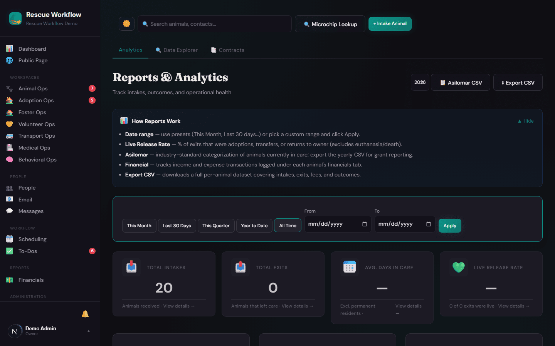Click the Foster Ops home icon
Viewport: 555px width, 346px height.
(9, 112)
